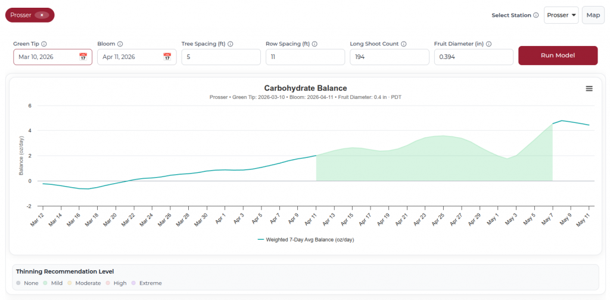Click the Select Station label
Viewport: 610px width, 300px height.
pos(511,15)
